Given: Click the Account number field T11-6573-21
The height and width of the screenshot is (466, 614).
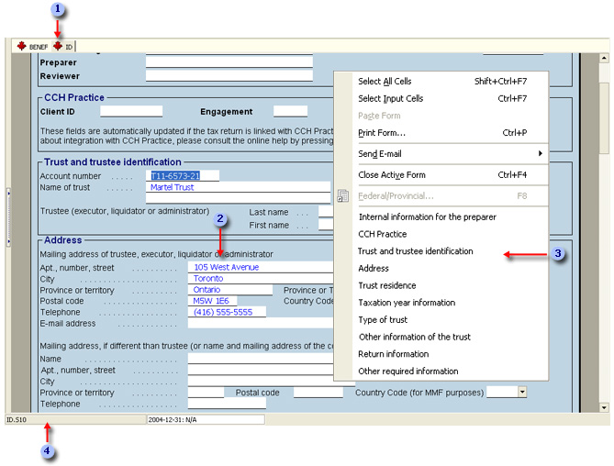Looking at the screenshot, I should tap(183, 176).
